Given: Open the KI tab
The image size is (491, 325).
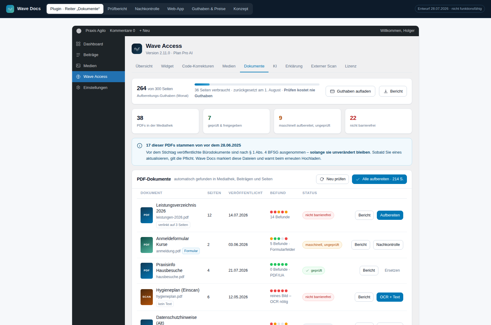Looking at the screenshot, I should (x=275, y=66).
